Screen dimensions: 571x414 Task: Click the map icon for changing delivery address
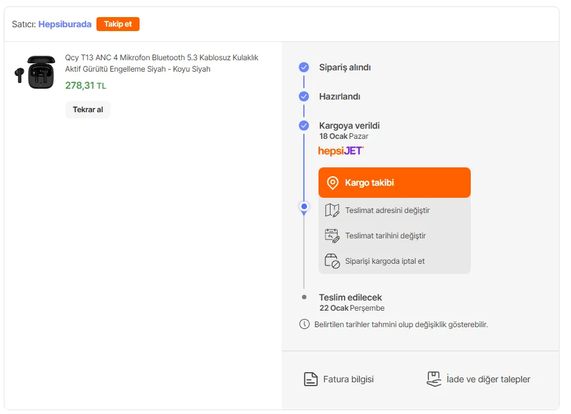coord(332,210)
